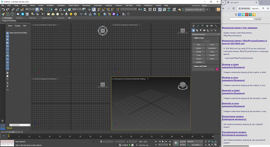Open Select by Name dialog
The image size is (270, 147).
point(42,10)
